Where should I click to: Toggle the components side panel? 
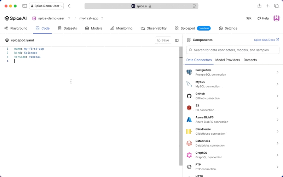177,40
